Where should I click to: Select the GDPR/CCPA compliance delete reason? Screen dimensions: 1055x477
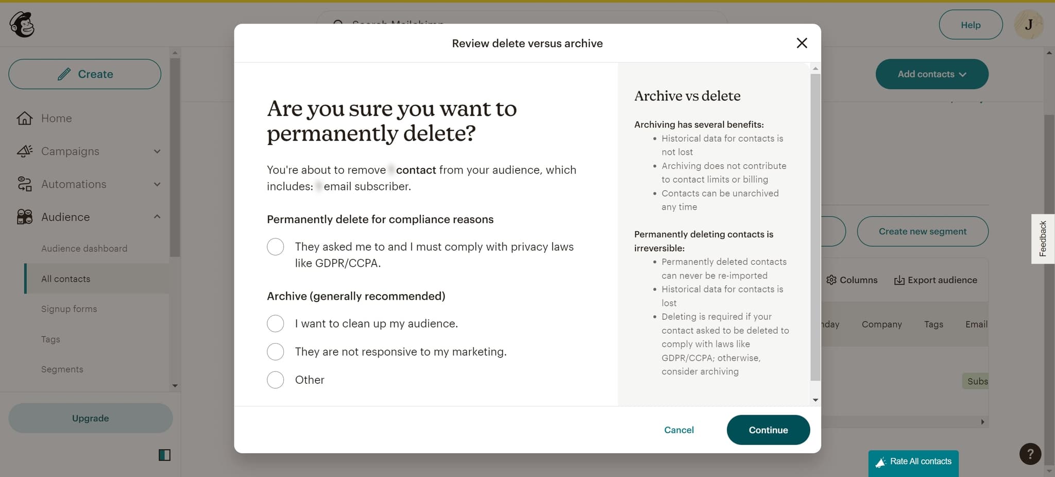(276, 247)
